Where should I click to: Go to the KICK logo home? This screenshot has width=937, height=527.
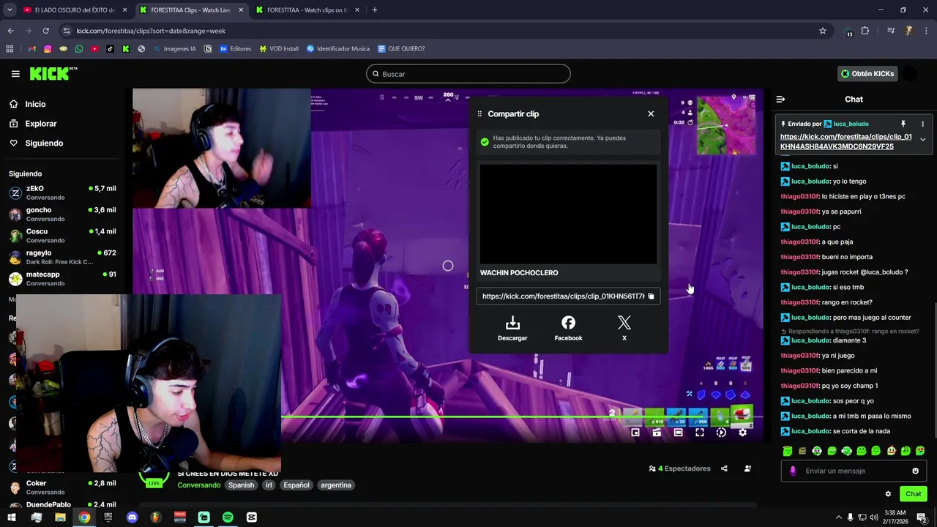(x=53, y=73)
